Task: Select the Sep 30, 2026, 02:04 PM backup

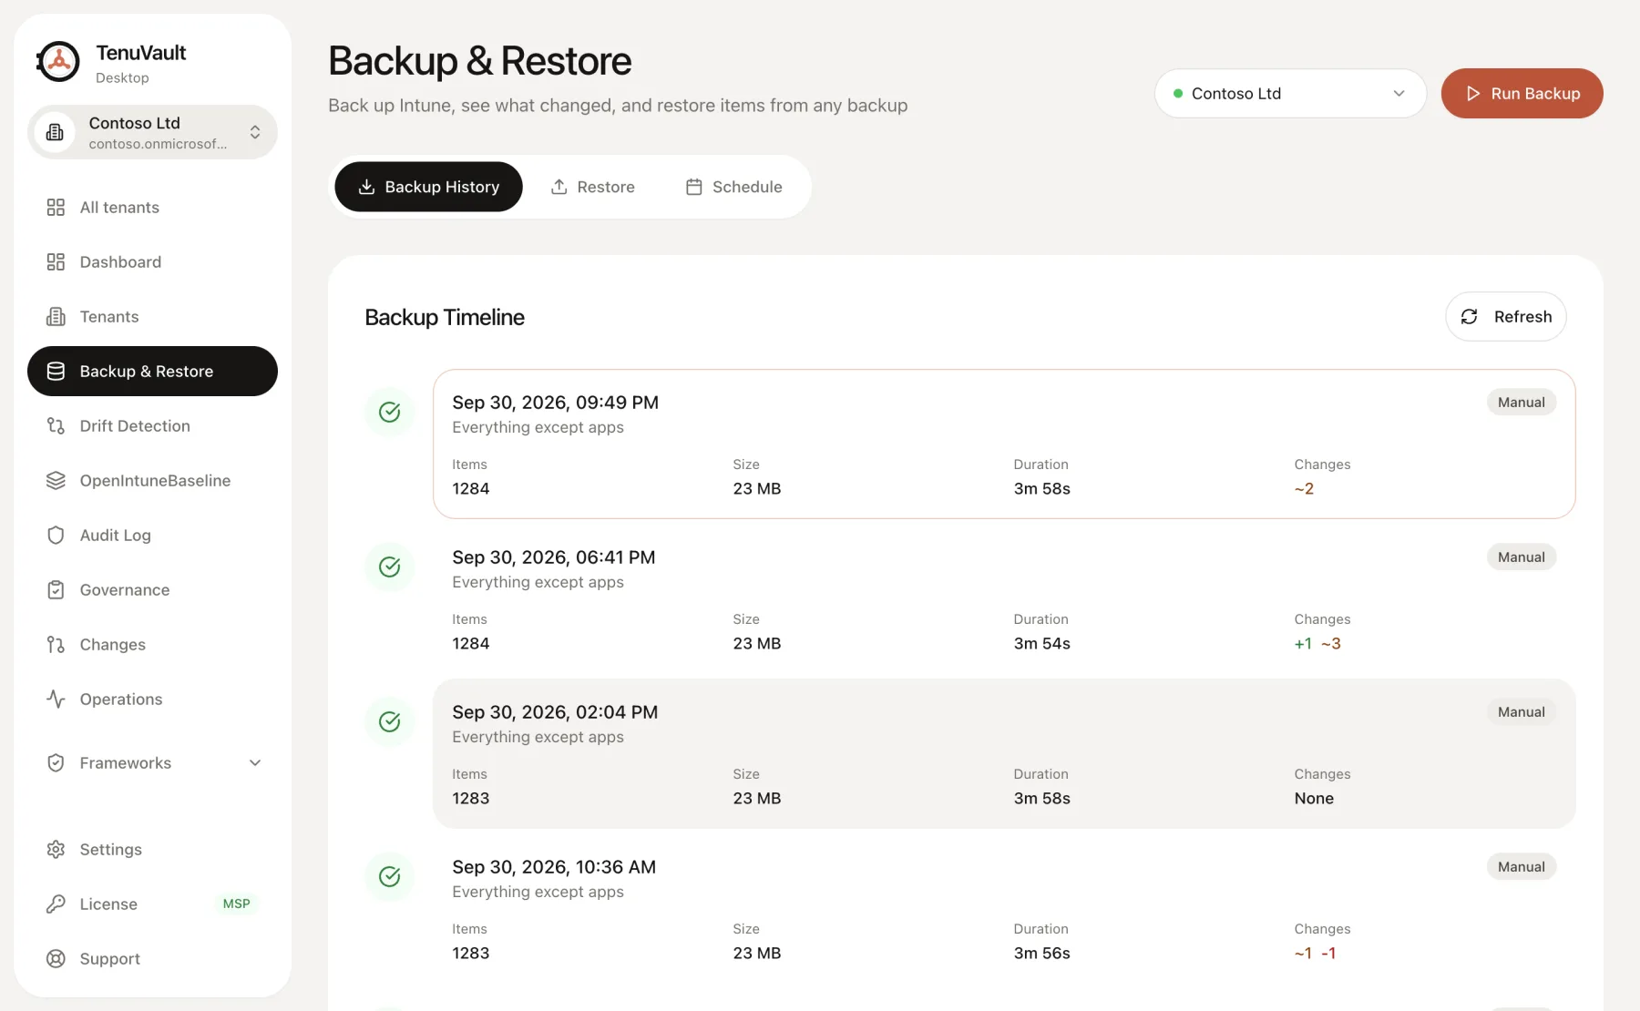Action: point(1004,753)
